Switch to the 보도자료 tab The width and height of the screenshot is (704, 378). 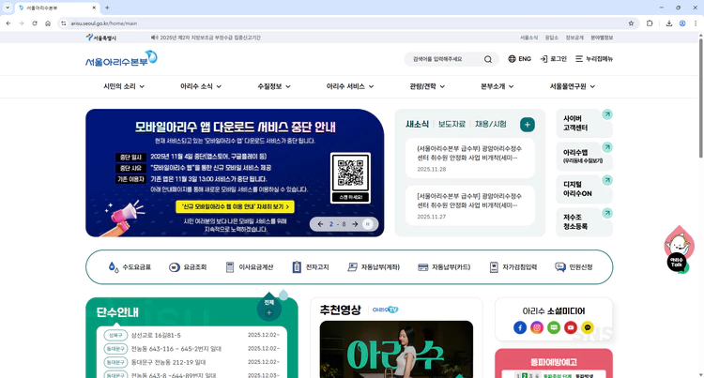451,124
